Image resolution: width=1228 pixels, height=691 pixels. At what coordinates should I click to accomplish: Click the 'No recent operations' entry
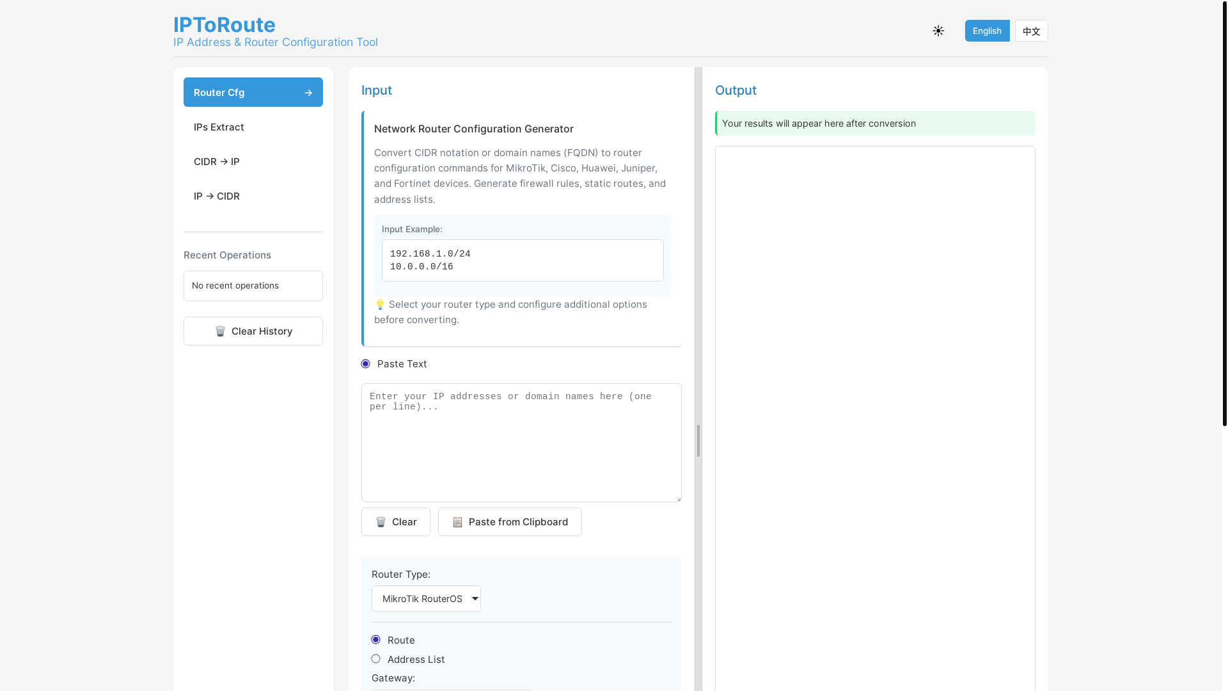pyautogui.click(x=253, y=286)
